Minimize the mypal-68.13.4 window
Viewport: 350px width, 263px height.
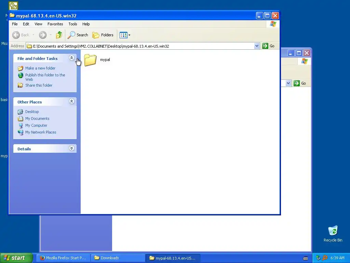[259, 15]
